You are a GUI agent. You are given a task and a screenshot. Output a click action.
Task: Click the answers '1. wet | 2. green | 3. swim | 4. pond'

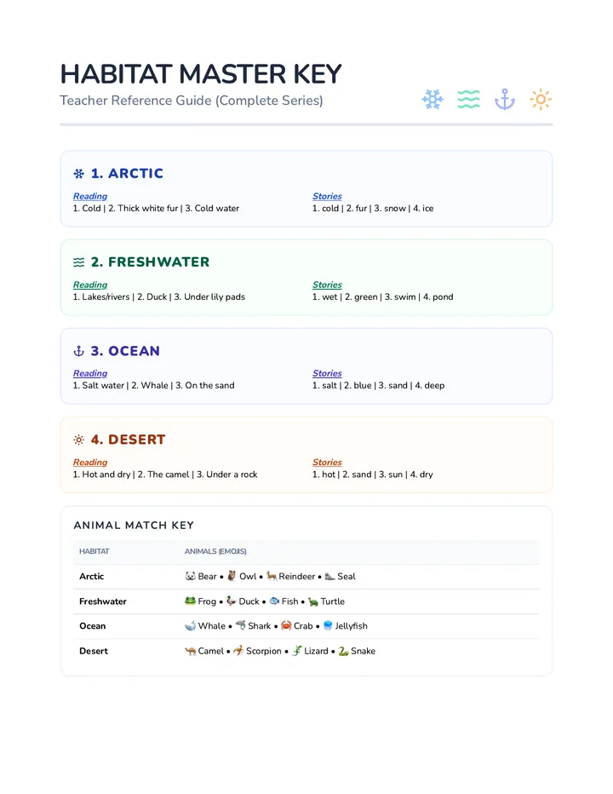pos(382,296)
